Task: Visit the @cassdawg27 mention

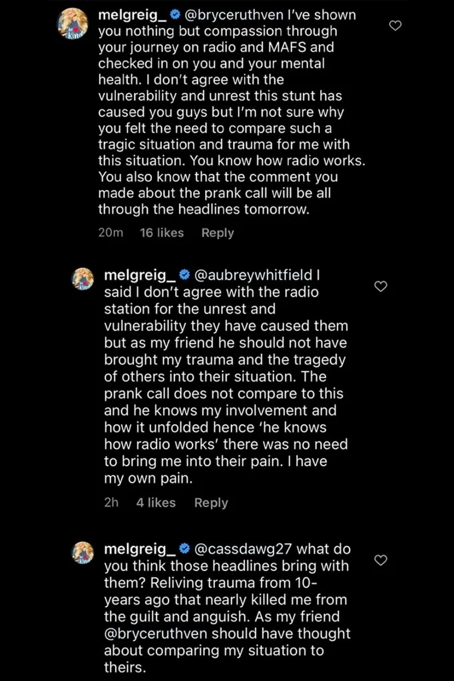Action: (x=243, y=549)
